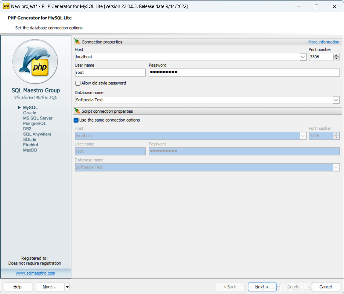Select MySQL in the product list
The height and width of the screenshot is (294, 344).
pos(30,108)
